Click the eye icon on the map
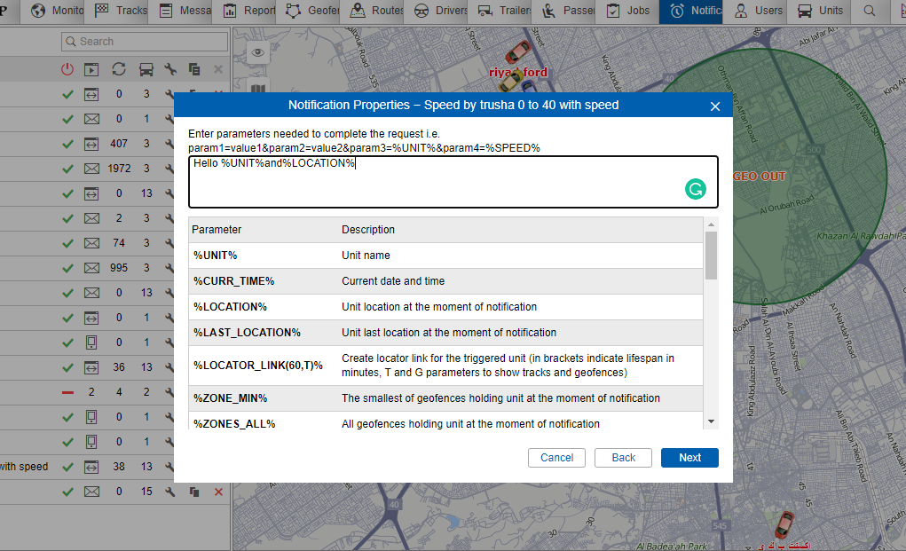This screenshot has width=906, height=551. (x=258, y=52)
